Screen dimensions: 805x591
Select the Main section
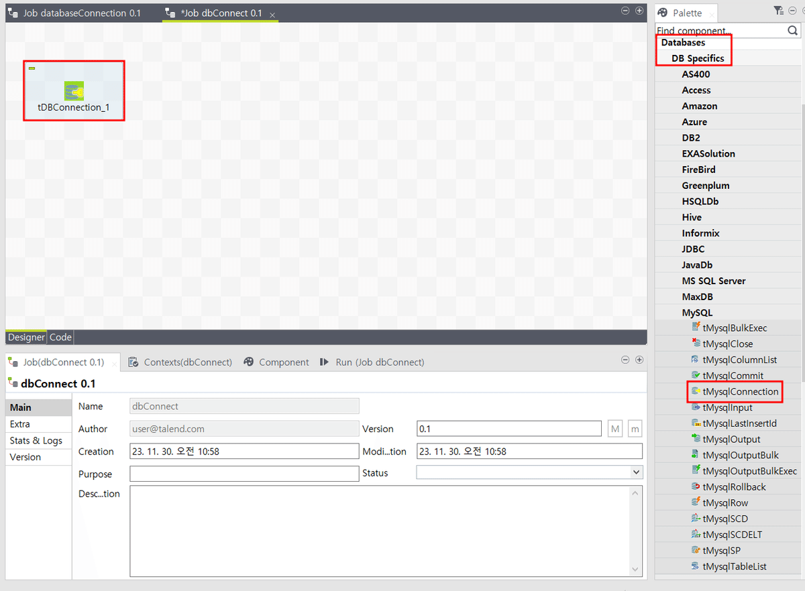click(38, 407)
